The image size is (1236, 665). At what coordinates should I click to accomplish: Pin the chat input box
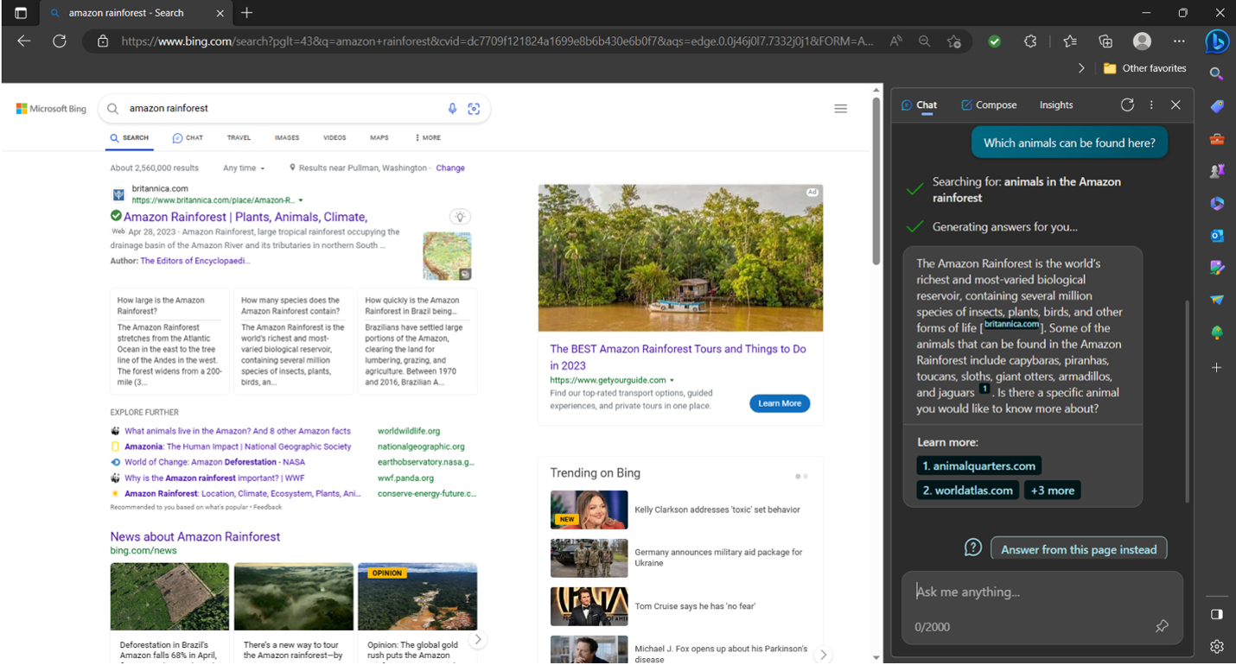[1164, 626]
